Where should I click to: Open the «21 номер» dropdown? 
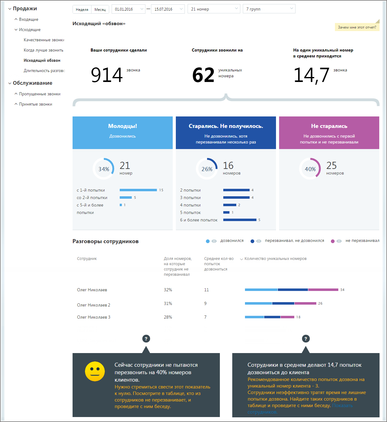[x=214, y=9]
